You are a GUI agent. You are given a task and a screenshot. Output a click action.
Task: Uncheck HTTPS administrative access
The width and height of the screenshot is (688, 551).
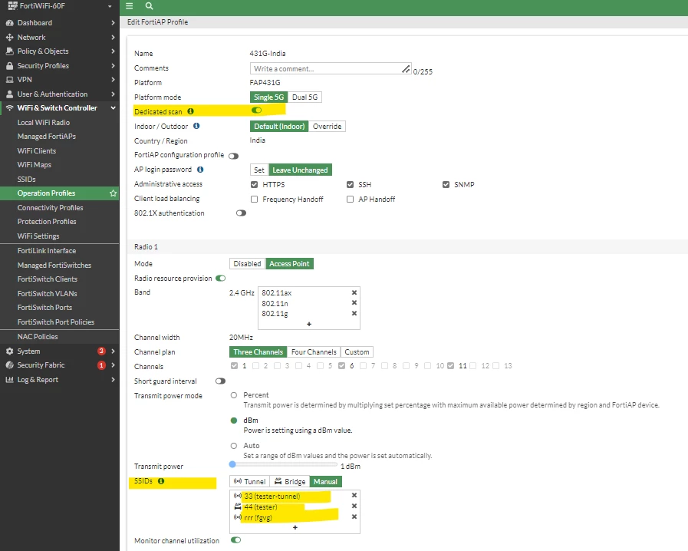[x=254, y=184]
